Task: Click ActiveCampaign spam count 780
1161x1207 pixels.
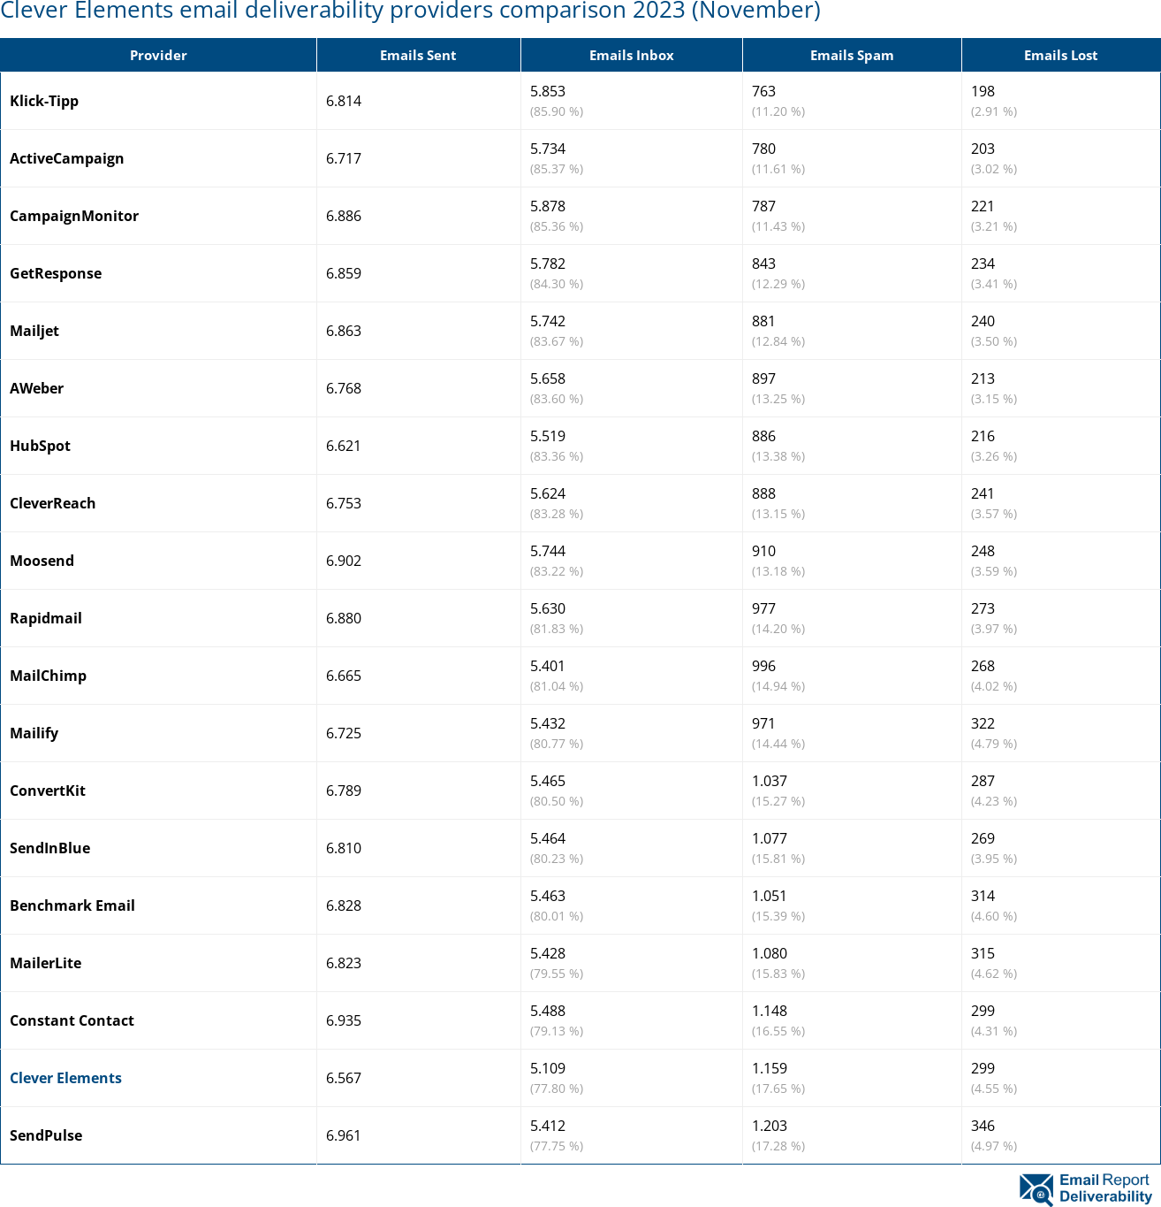Action: click(x=764, y=149)
